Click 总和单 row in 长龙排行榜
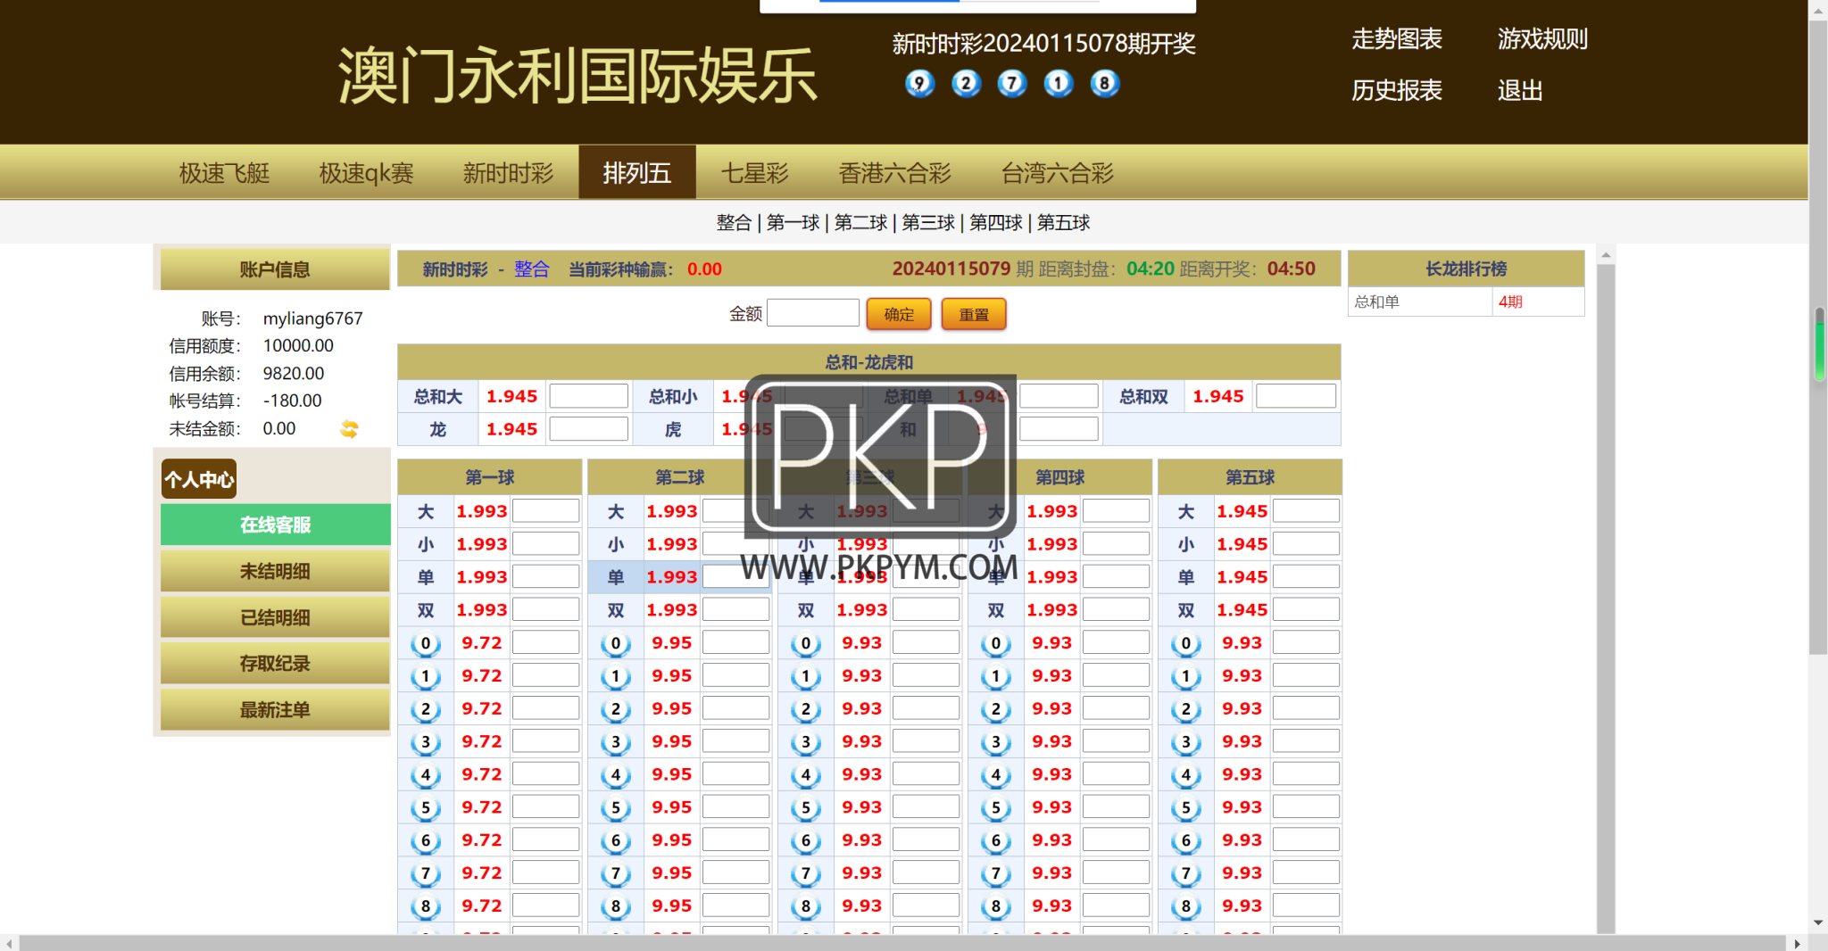The width and height of the screenshot is (1828, 951). point(1466,302)
